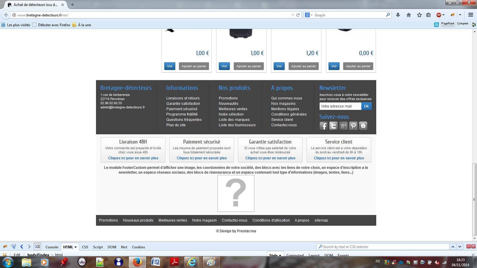
Task: Click the Firebug icon in the Firefox toolbar
Action: pos(453,15)
